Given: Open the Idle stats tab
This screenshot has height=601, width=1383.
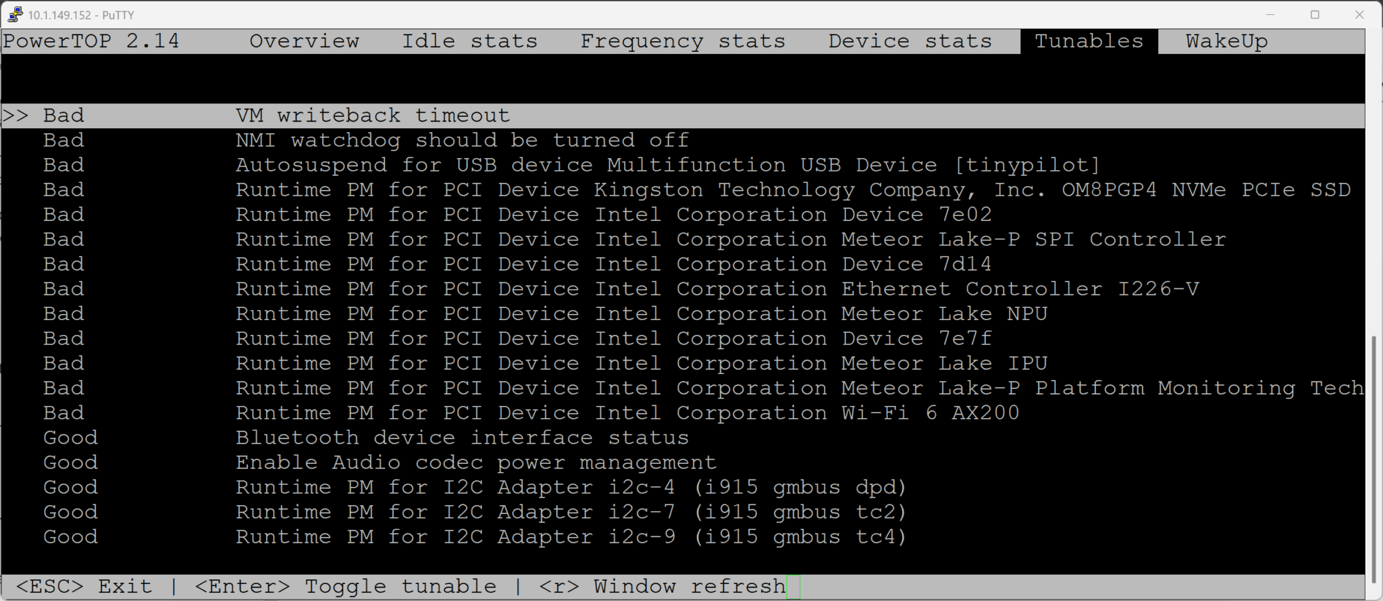Looking at the screenshot, I should point(470,41).
